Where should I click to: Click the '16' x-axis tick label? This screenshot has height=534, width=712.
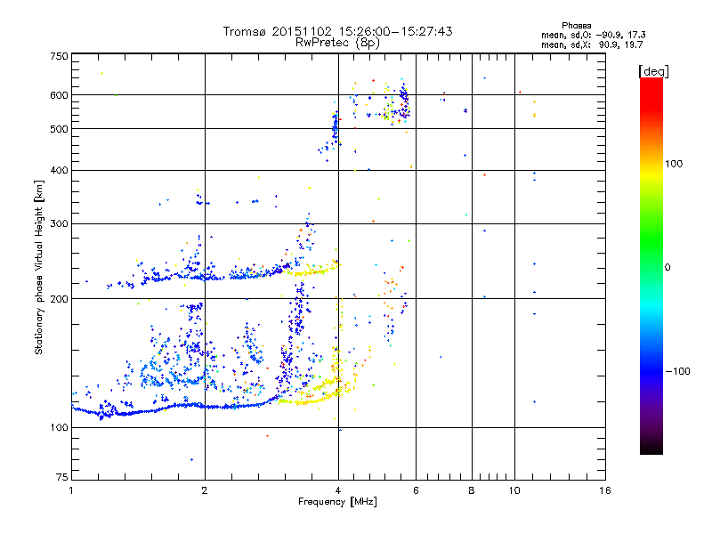(x=605, y=490)
